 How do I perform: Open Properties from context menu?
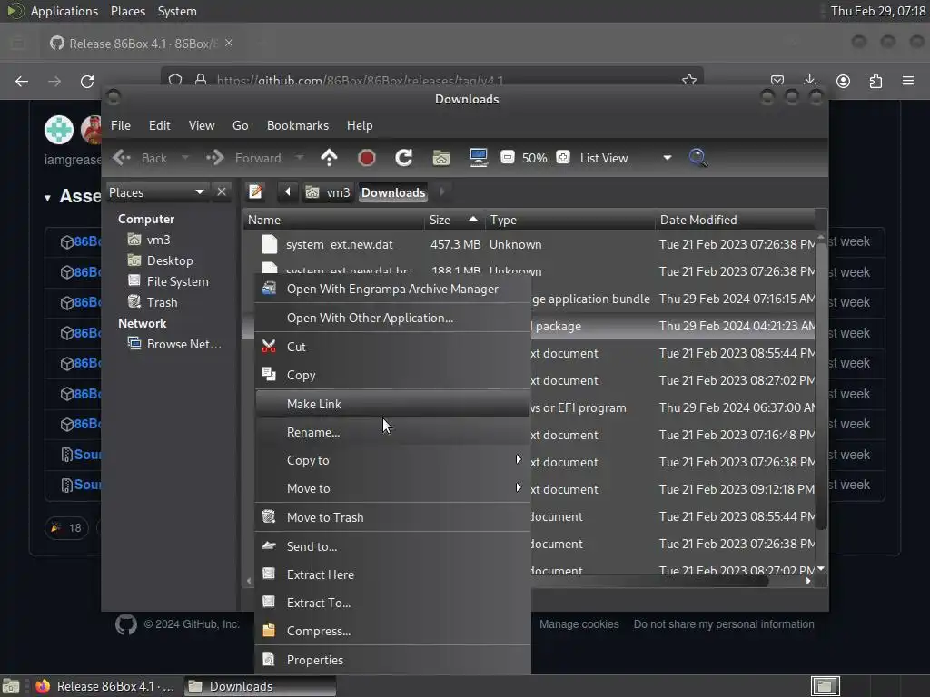point(392,660)
